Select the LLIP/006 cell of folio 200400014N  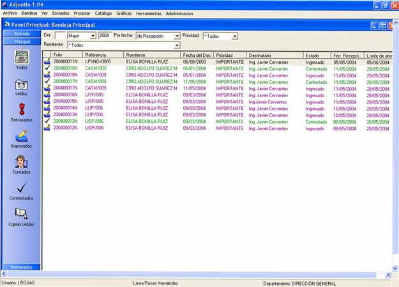[x=94, y=108]
